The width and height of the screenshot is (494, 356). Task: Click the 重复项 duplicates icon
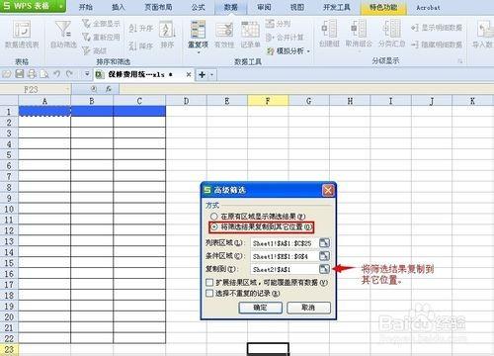[199, 29]
